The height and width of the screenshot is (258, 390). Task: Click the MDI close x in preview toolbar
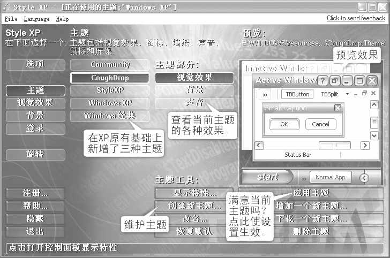click(373, 93)
